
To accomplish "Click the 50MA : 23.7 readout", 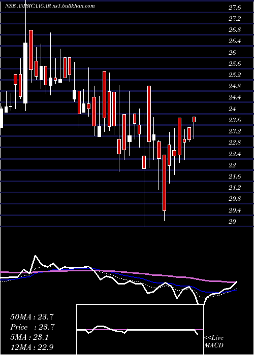I will [33, 317].
